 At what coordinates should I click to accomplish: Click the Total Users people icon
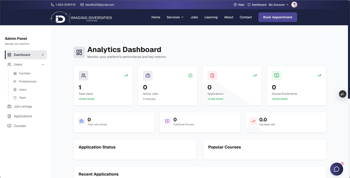click(83, 75)
